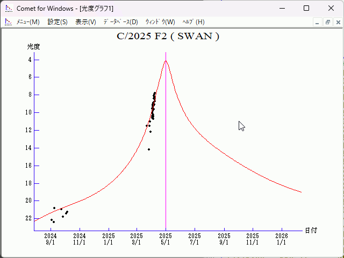Image resolution: width=344 pixels, height=258 pixels.
Task: Open the 表示(V) view menu
Action: (x=85, y=22)
